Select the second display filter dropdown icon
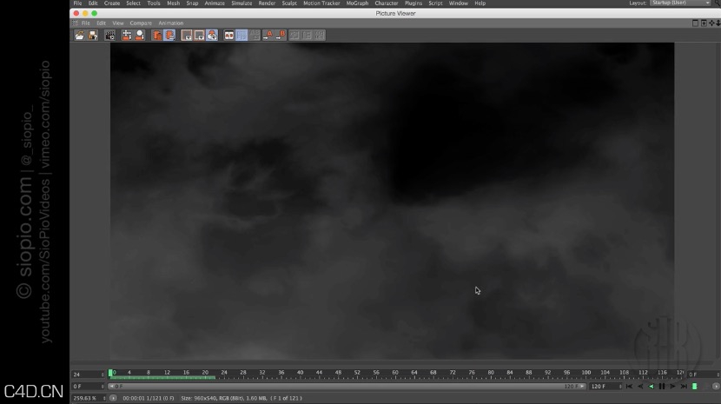 coord(199,35)
